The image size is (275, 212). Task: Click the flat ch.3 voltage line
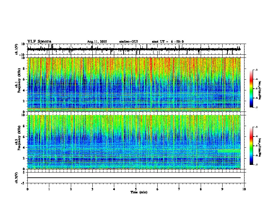[x=134, y=178]
